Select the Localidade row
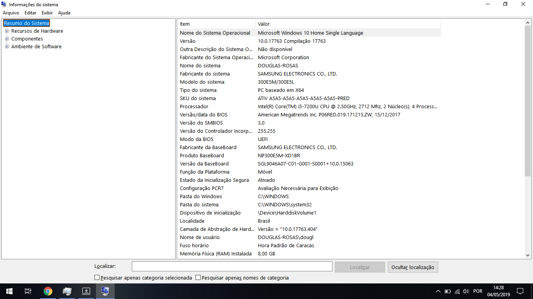The height and width of the screenshot is (299, 533). 309,221
